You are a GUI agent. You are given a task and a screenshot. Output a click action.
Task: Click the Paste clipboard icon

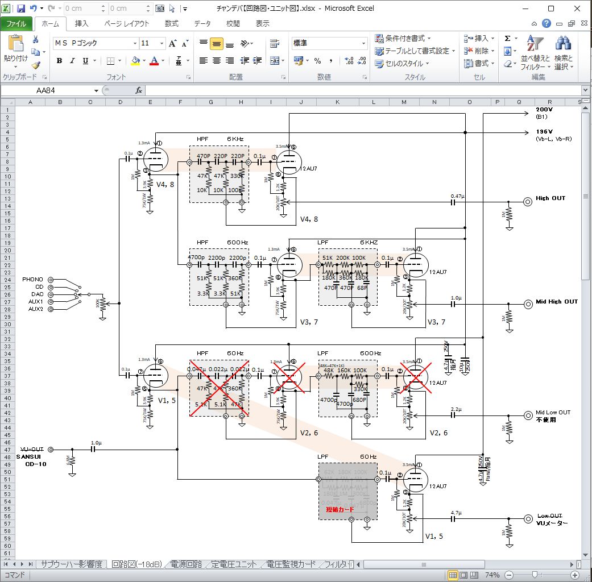(15, 44)
